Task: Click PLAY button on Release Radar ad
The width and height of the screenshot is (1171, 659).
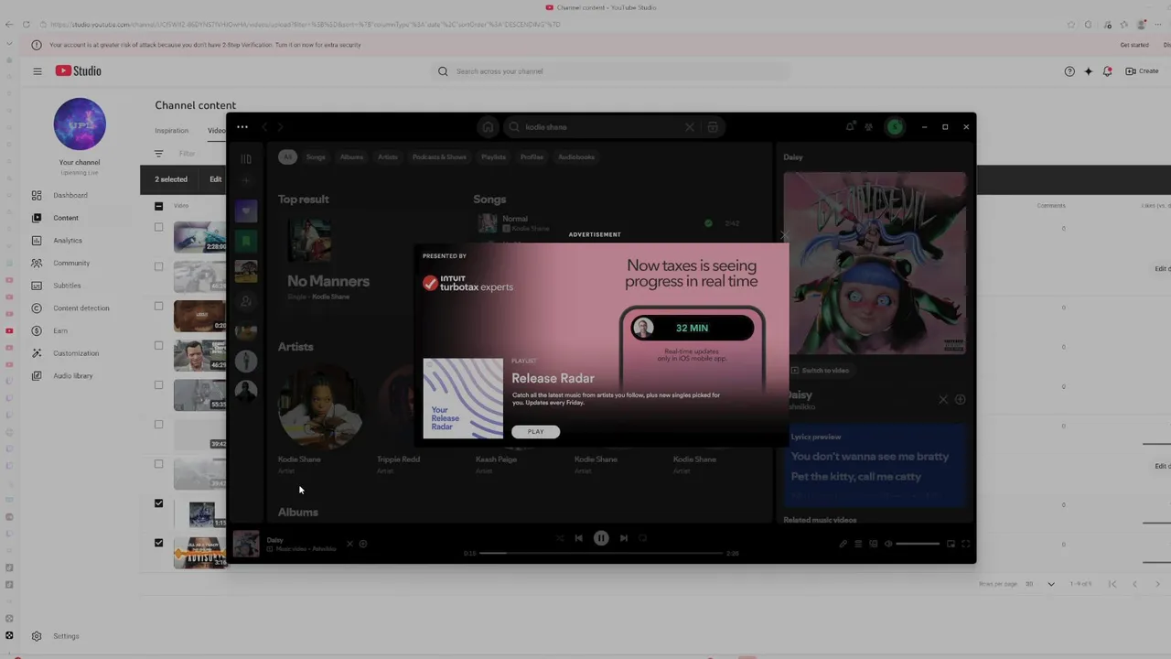Action: (x=535, y=432)
